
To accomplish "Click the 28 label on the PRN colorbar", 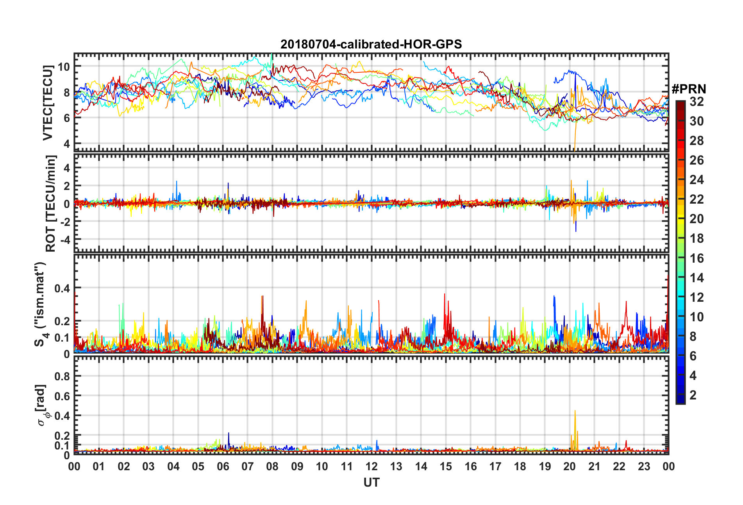I will [697, 141].
